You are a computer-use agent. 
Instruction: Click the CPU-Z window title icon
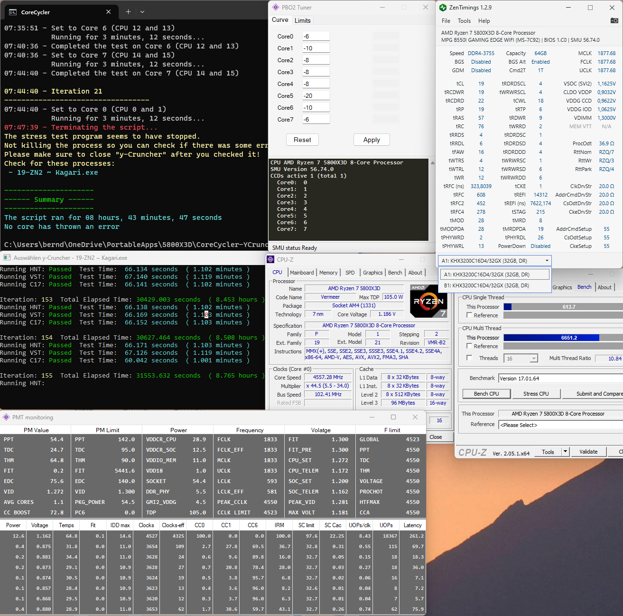point(271,259)
